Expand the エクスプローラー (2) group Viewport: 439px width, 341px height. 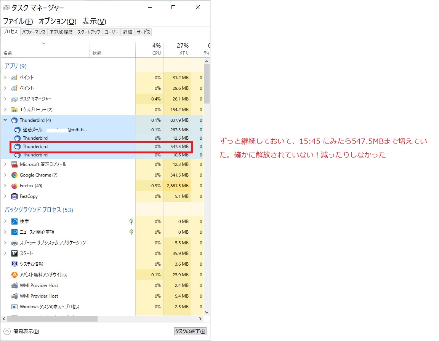click(5, 110)
